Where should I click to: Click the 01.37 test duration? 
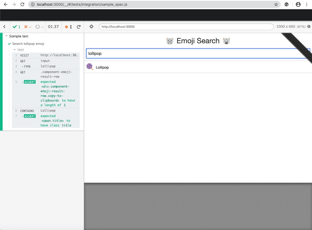click(x=53, y=27)
